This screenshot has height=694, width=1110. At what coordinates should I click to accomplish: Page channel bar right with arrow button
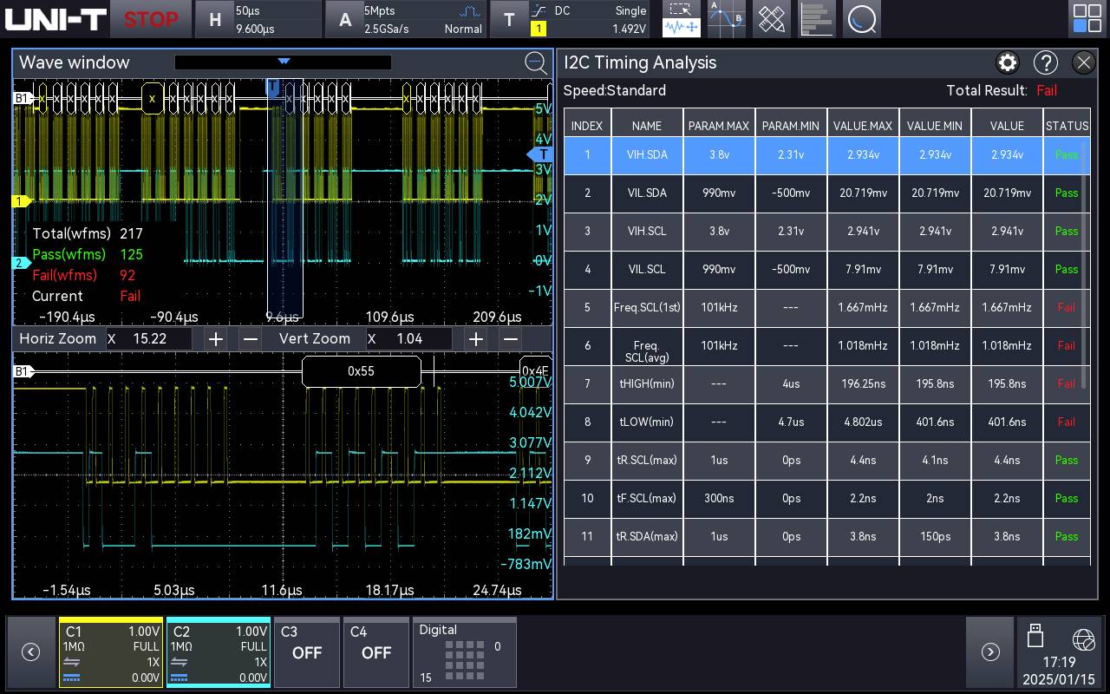[990, 652]
